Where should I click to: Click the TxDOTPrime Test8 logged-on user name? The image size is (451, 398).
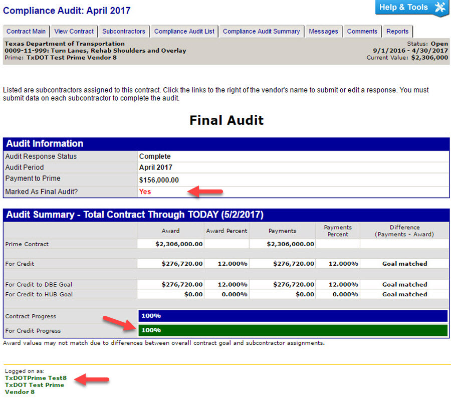[36, 378]
